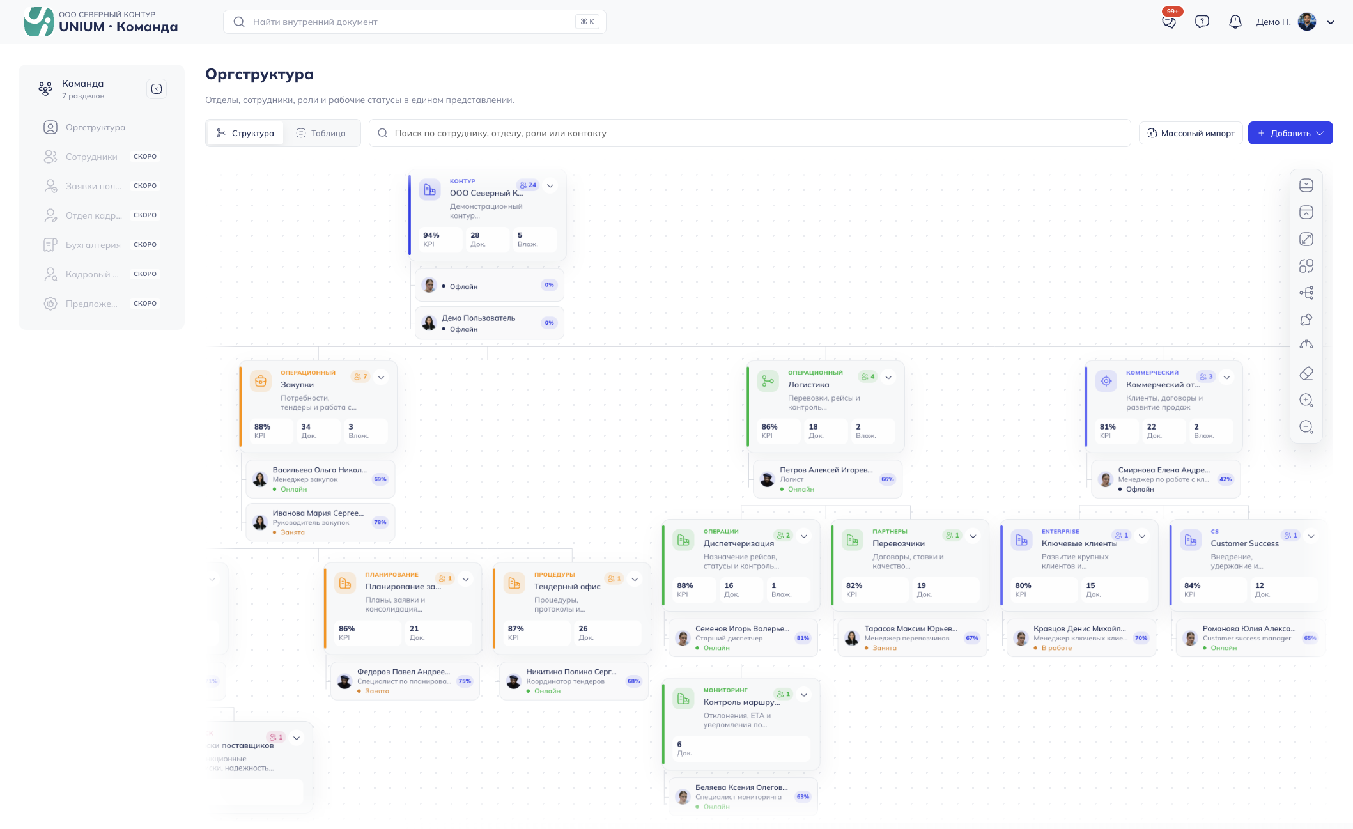1353x829 pixels.
Task: Open Петров Алексей Игорев... employee card
Action: [x=828, y=479]
